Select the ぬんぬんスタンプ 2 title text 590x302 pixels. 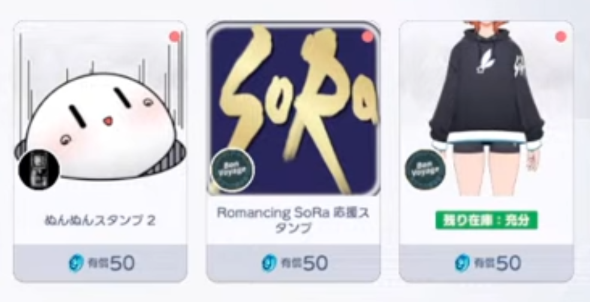point(100,221)
